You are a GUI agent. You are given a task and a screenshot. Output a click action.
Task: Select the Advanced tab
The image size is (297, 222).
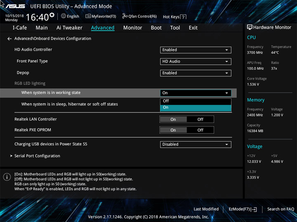pos(103,28)
